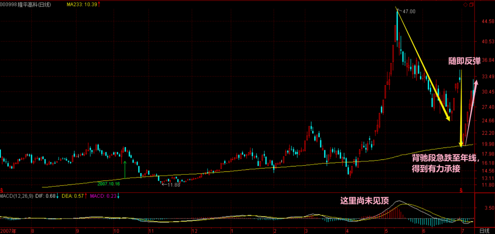Click the 47.00 peak price label
495x234 pixels.
(x=409, y=11)
